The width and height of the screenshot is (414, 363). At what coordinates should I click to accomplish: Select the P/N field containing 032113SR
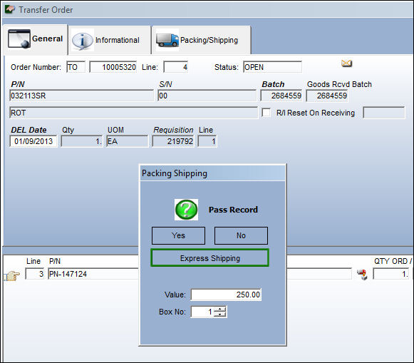pos(81,96)
